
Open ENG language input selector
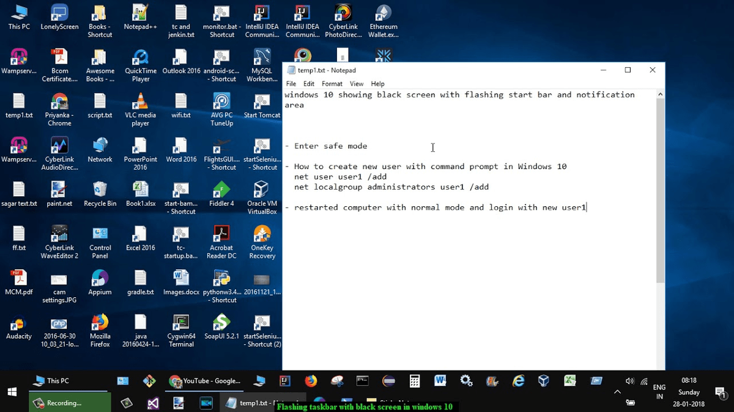[x=659, y=391]
